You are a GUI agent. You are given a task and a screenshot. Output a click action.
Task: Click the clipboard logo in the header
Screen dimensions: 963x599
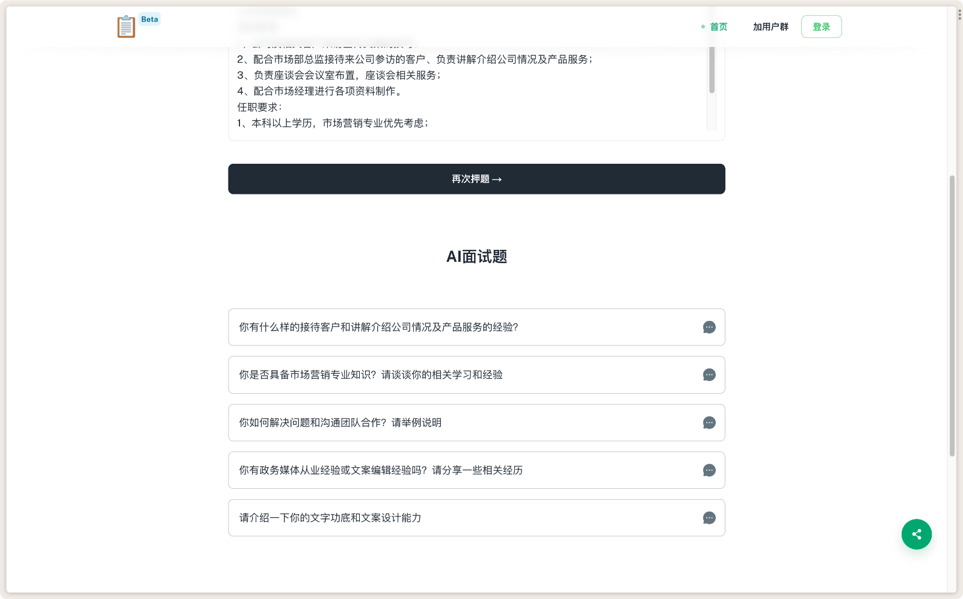[126, 26]
